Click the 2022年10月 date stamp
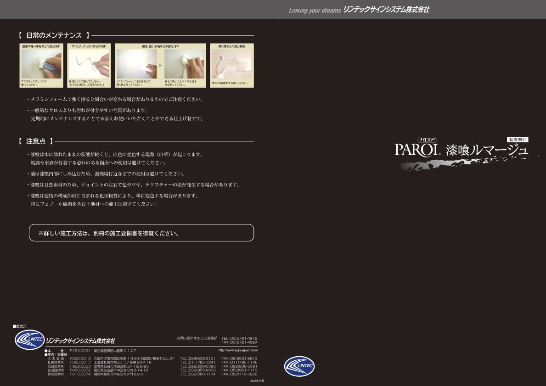Screen dimensions: 546x386 click(x=257, y=381)
